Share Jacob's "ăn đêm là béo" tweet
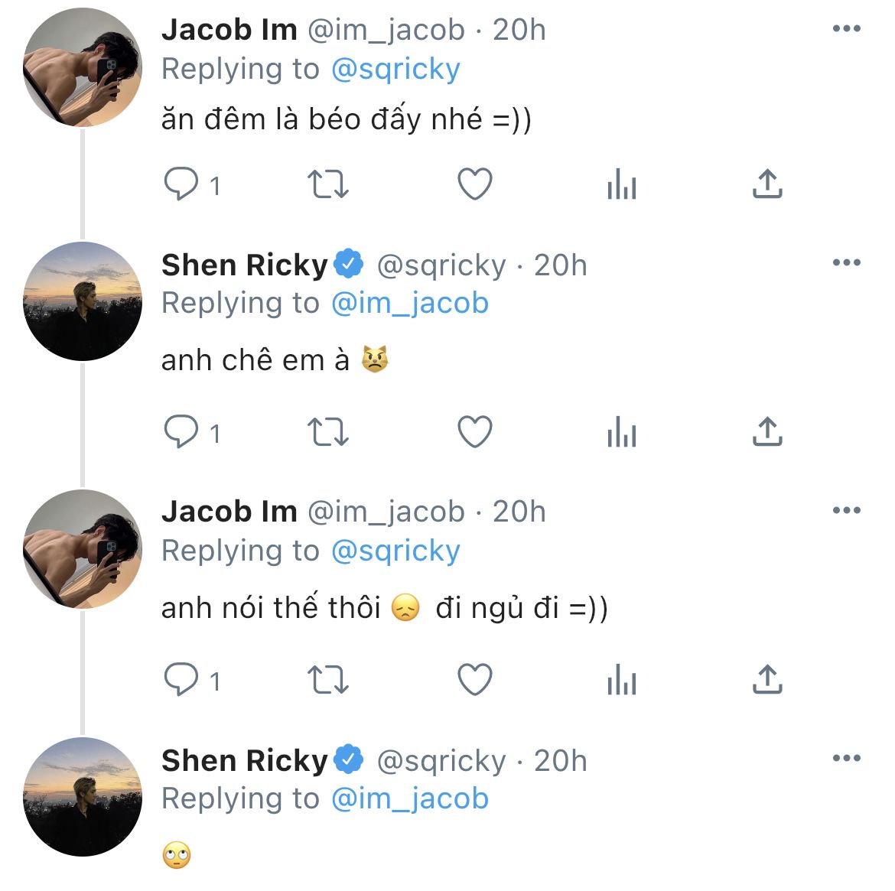Viewport: 895px width, 891px height. [x=767, y=184]
